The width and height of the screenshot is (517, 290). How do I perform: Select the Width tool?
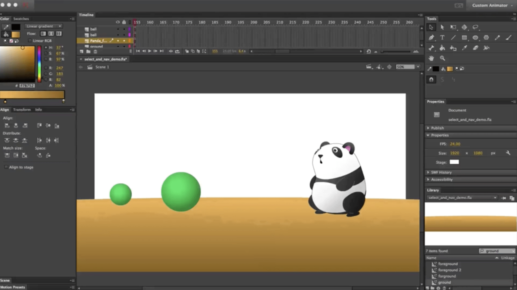(486, 48)
